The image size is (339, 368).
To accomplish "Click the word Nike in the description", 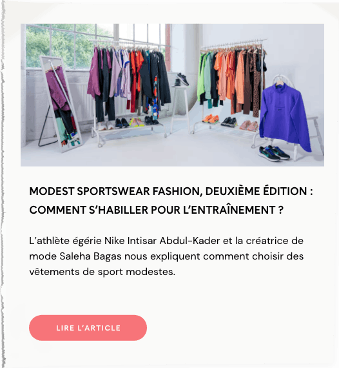I will pyautogui.click(x=114, y=241).
